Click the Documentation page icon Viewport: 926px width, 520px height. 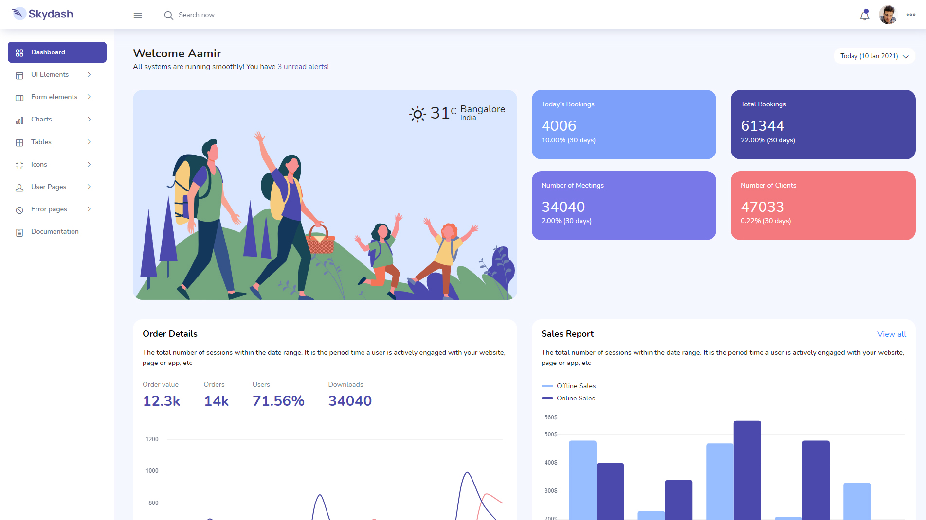click(19, 232)
